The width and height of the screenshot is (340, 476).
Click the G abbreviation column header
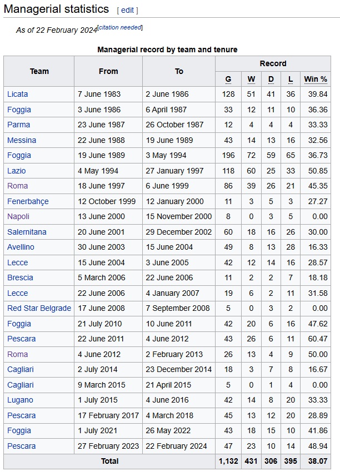coord(228,79)
